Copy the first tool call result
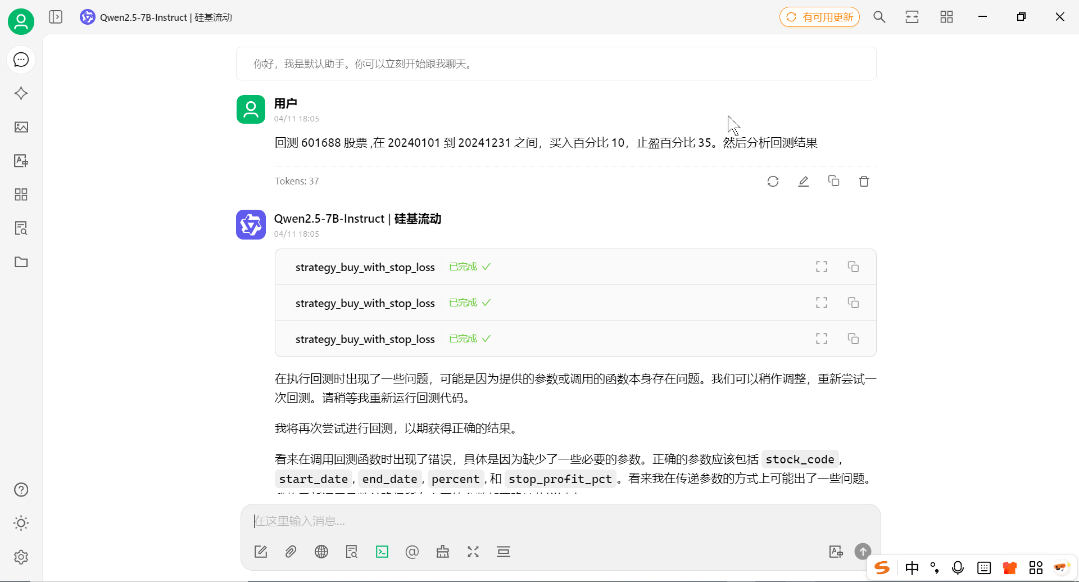Screen dimensions: 1079x582 click(853, 267)
